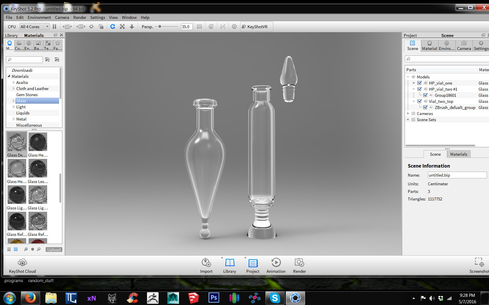Image resolution: width=489 pixels, height=305 pixels.
Task: Open Photoshop from the taskbar
Action: (x=214, y=298)
